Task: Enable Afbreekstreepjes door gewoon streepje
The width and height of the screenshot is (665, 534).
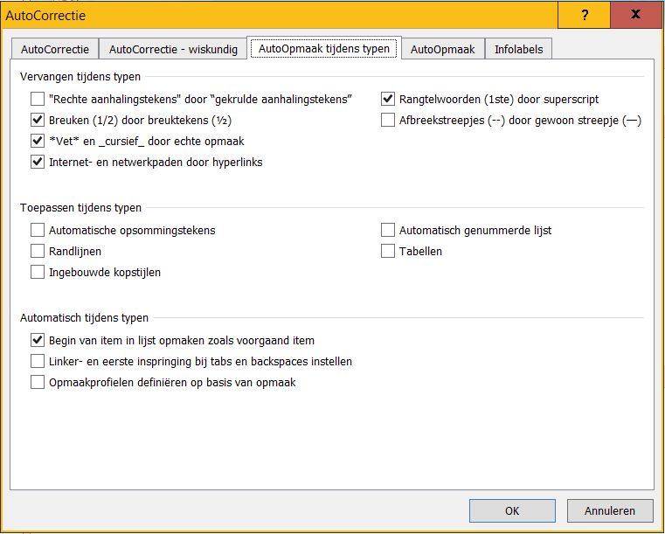Action: 389,121
